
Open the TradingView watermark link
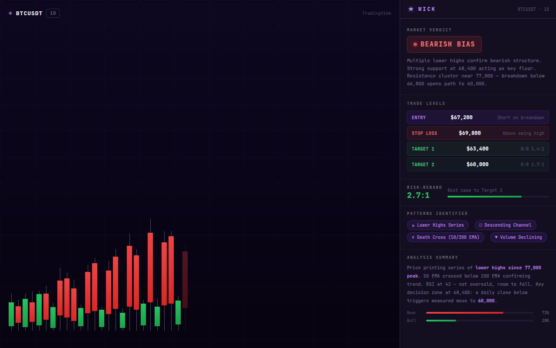click(x=376, y=13)
